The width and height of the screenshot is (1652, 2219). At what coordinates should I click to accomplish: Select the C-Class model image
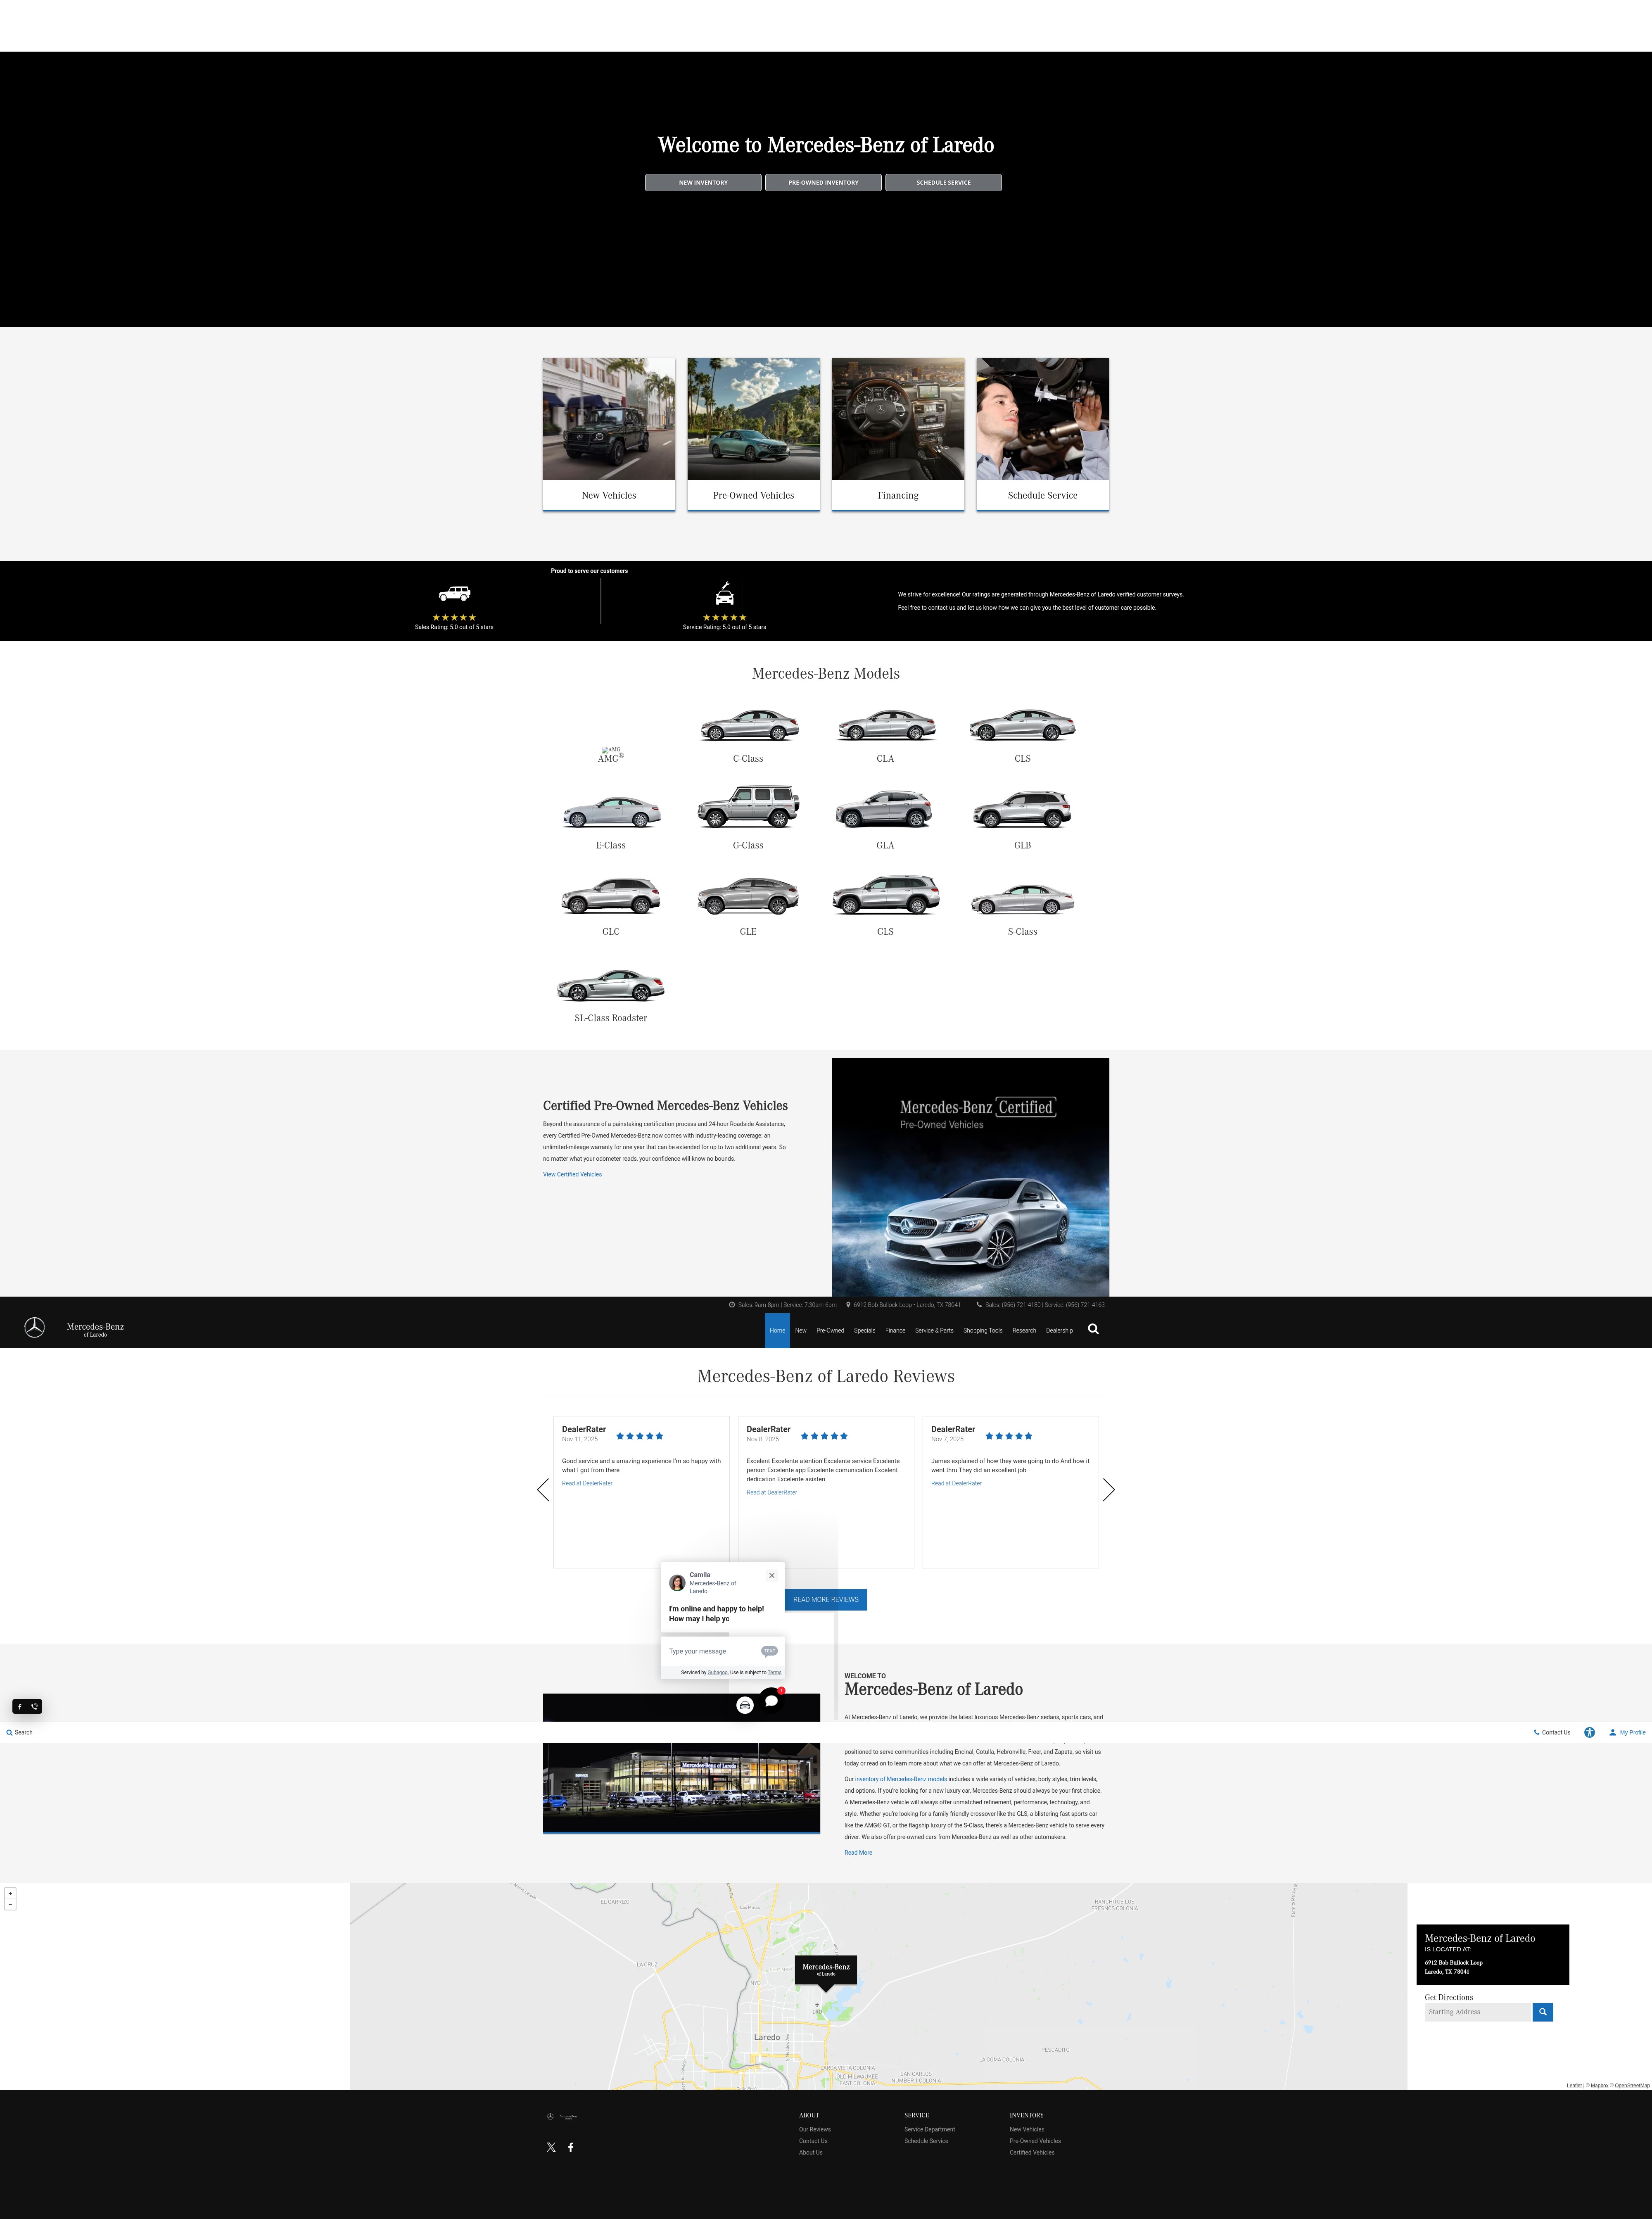tap(749, 724)
